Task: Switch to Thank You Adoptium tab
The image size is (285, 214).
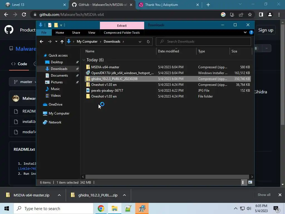Action: (x=168, y=5)
